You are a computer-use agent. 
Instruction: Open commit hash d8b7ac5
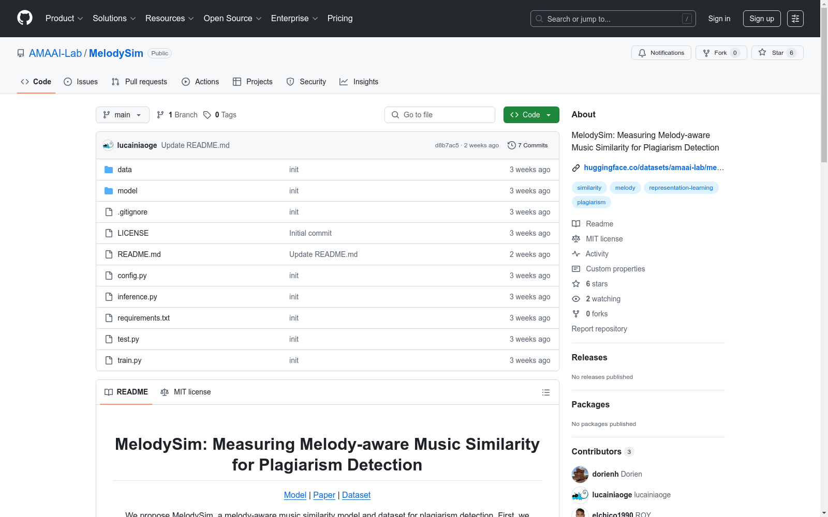click(447, 145)
